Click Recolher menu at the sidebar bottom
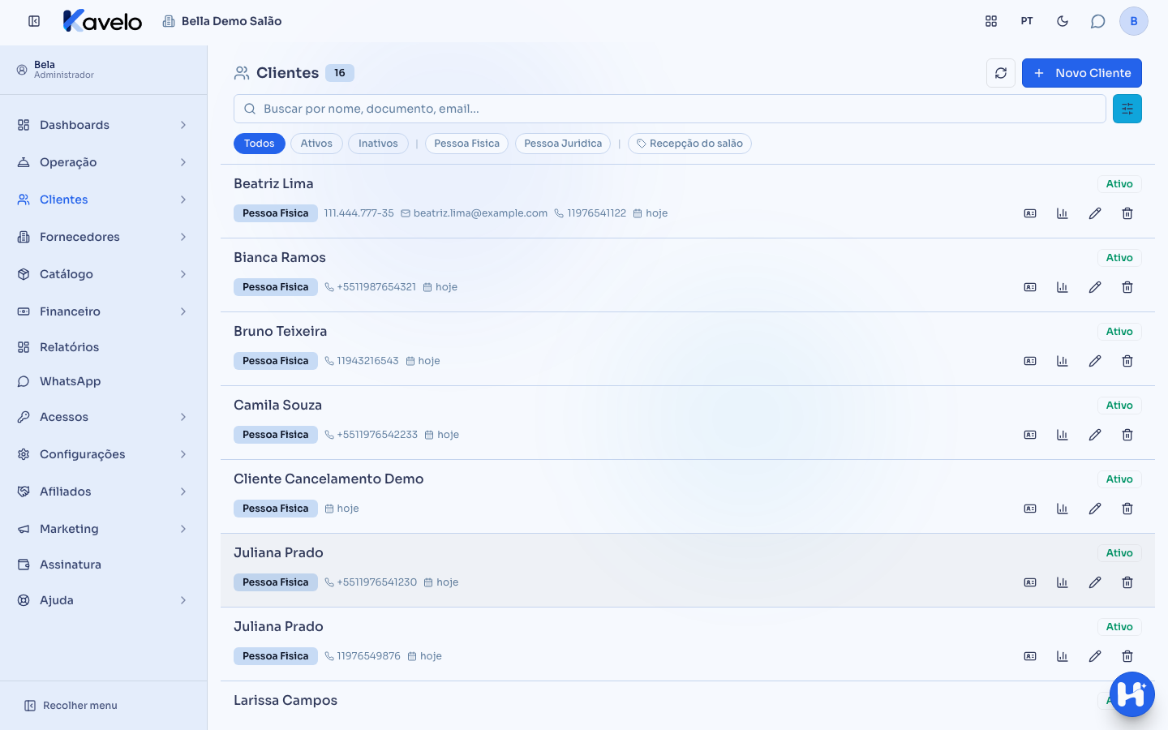 tap(71, 706)
